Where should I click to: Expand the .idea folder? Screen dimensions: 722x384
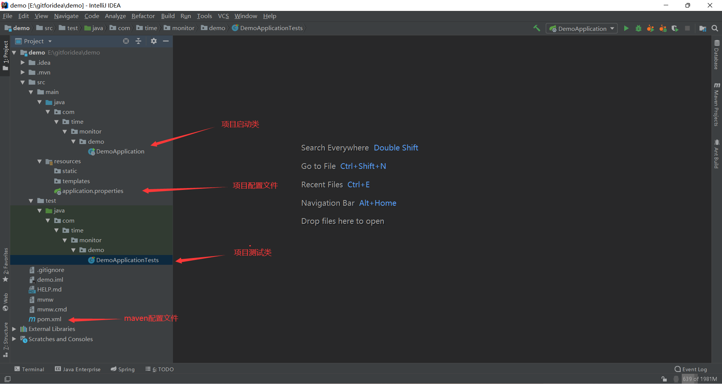pos(23,62)
